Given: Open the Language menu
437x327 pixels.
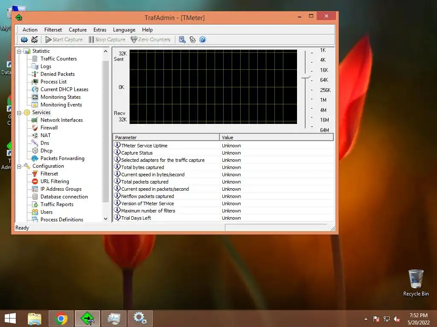Looking at the screenshot, I should click(124, 30).
